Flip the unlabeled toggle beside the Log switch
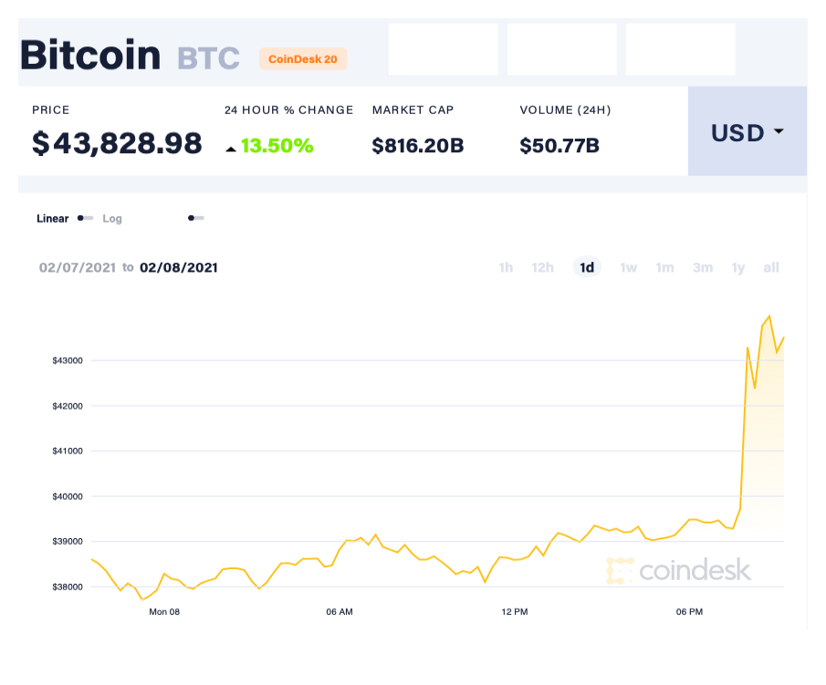The height and width of the screenshot is (685, 826). (195, 218)
